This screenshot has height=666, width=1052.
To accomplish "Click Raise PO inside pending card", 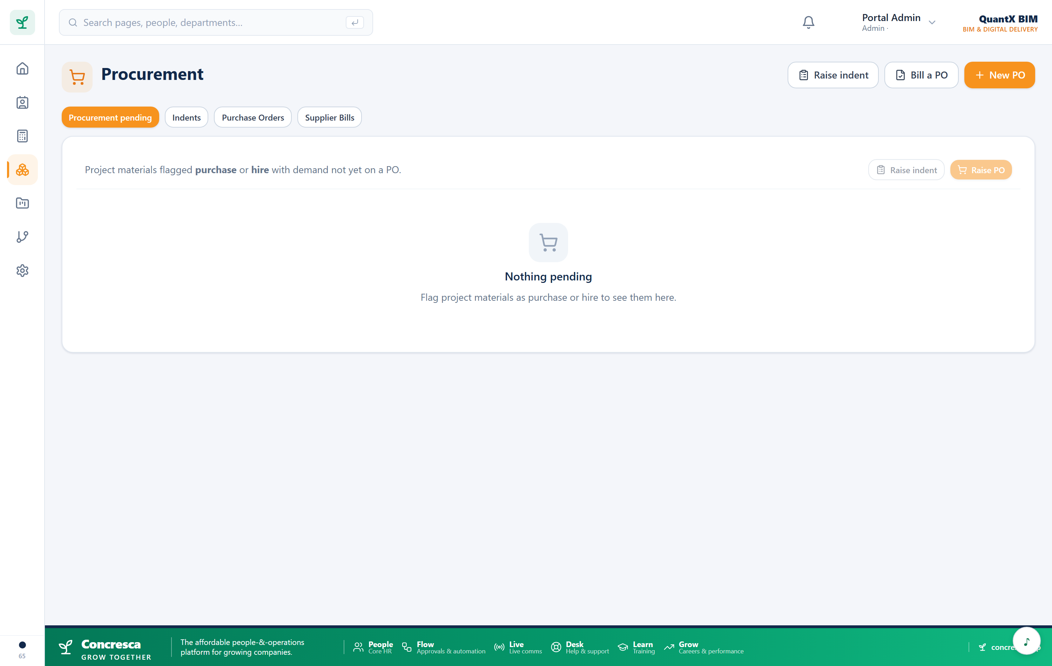I will click(x=981, y=169).
